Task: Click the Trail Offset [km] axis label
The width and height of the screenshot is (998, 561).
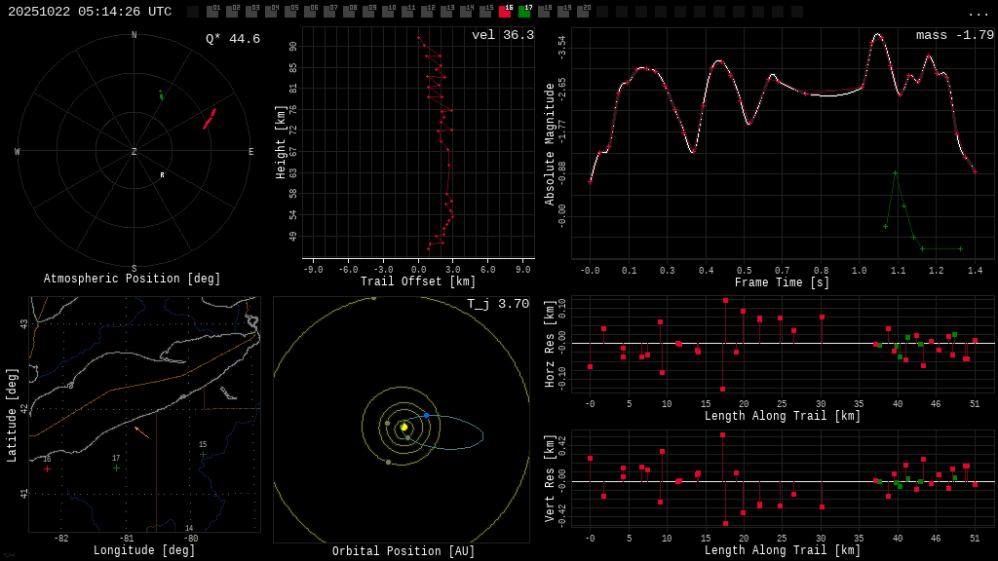Action: coord(417,281)
